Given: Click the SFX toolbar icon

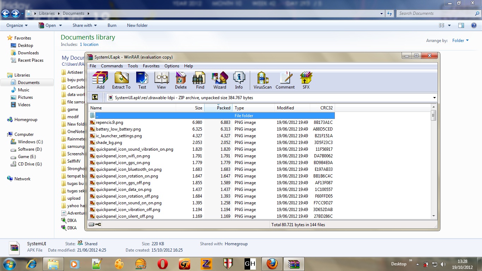Looking at the screenshot, I should pyautogui.click(x=306, y=80).
